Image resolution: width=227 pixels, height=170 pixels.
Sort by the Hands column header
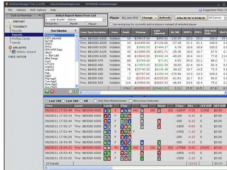pos(126,32)
